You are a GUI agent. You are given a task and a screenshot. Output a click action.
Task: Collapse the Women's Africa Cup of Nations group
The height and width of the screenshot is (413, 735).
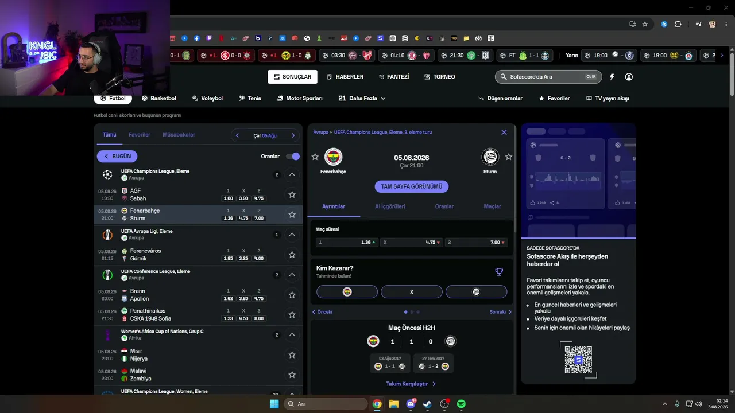click(292, 335)
